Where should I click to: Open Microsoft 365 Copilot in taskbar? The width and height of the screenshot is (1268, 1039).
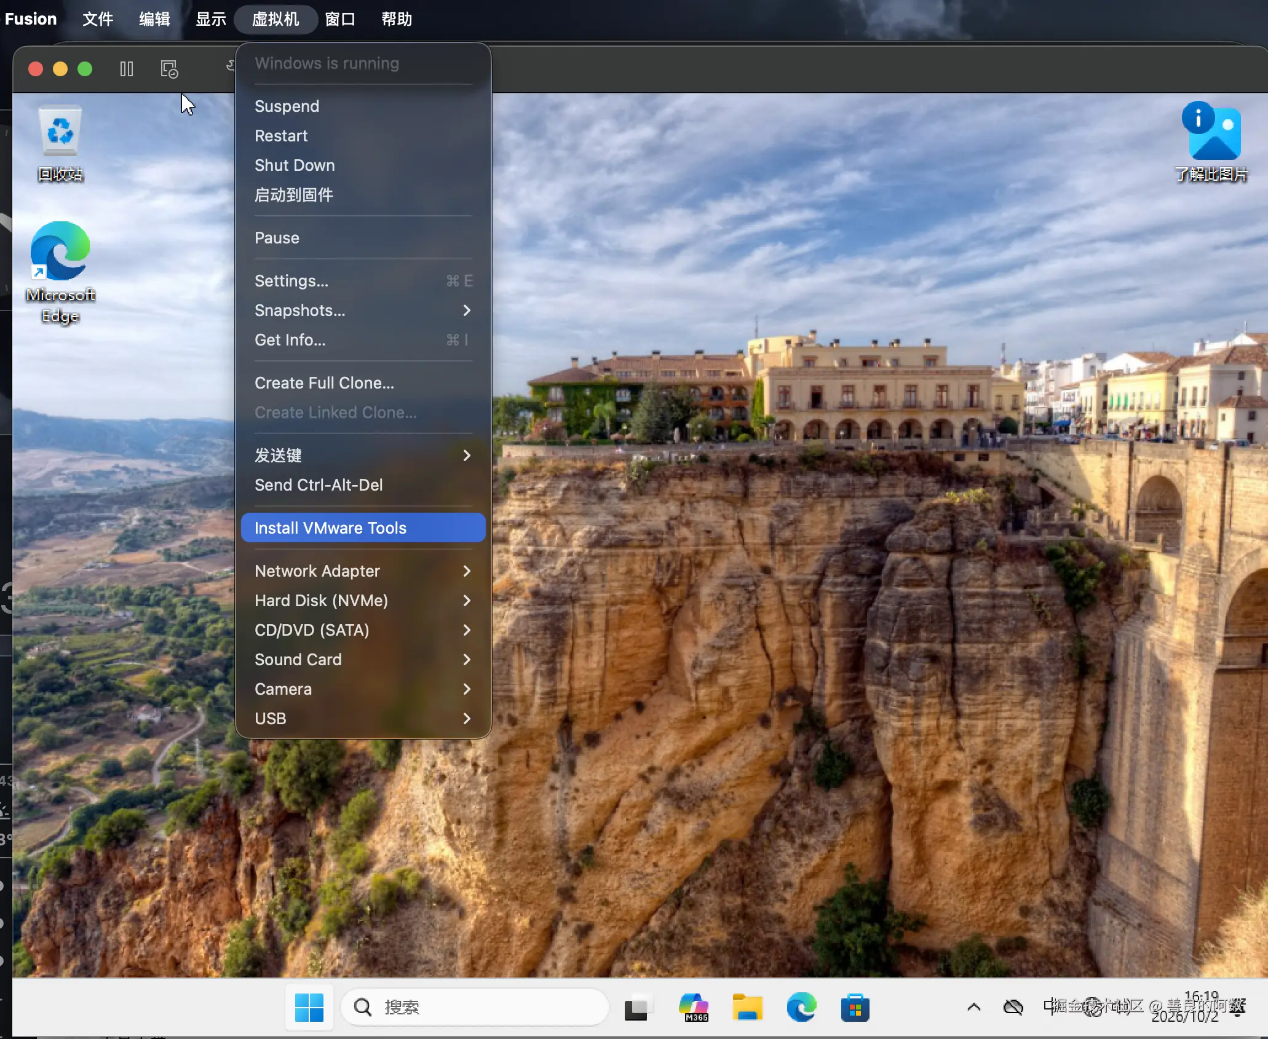[694, 1008]
